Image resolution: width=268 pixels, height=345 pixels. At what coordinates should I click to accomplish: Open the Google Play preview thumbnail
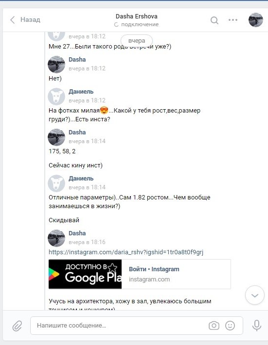85,274
